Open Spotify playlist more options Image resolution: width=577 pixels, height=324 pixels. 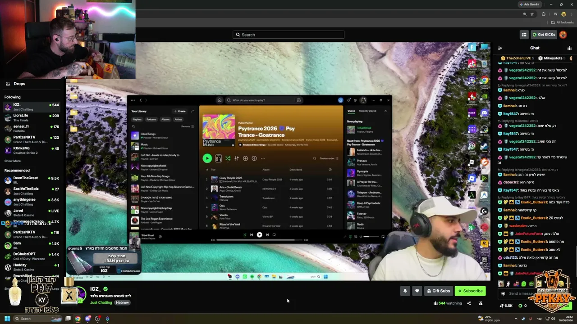[263, 158]
